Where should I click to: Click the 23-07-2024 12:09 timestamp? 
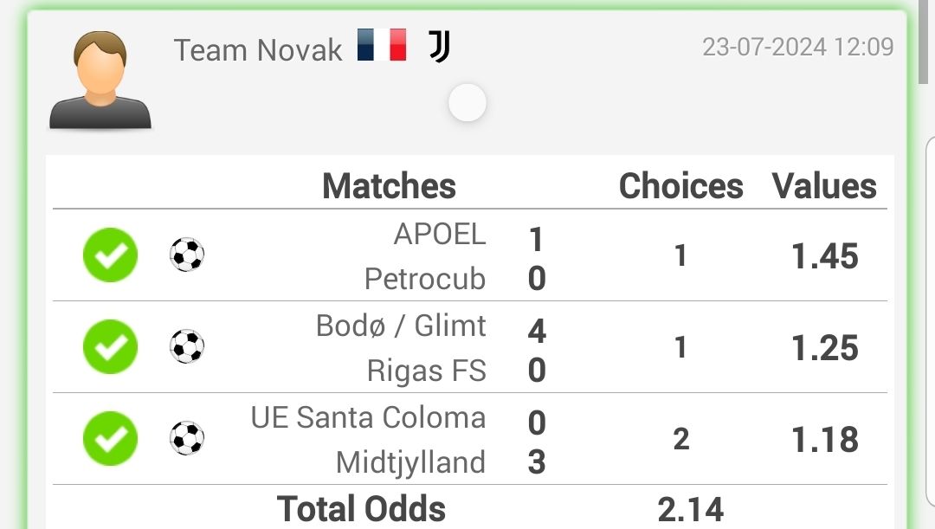point(798,47)
